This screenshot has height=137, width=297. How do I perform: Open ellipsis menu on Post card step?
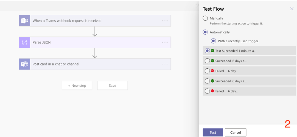[165, 64]
